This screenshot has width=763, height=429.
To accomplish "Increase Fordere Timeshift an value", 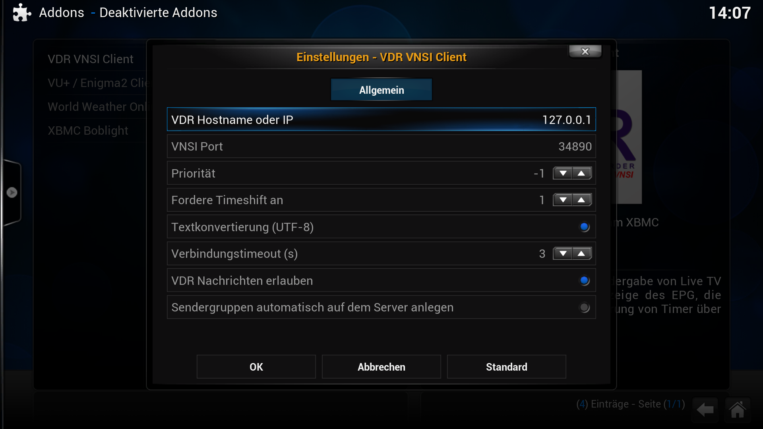I will pos(581,200).
